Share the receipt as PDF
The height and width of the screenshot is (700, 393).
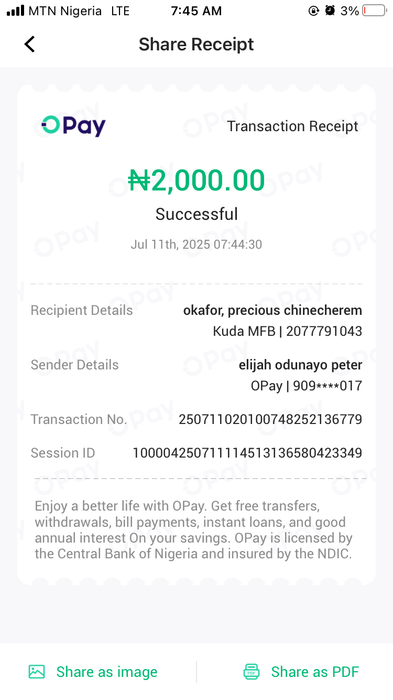click(x=314, y=672)
